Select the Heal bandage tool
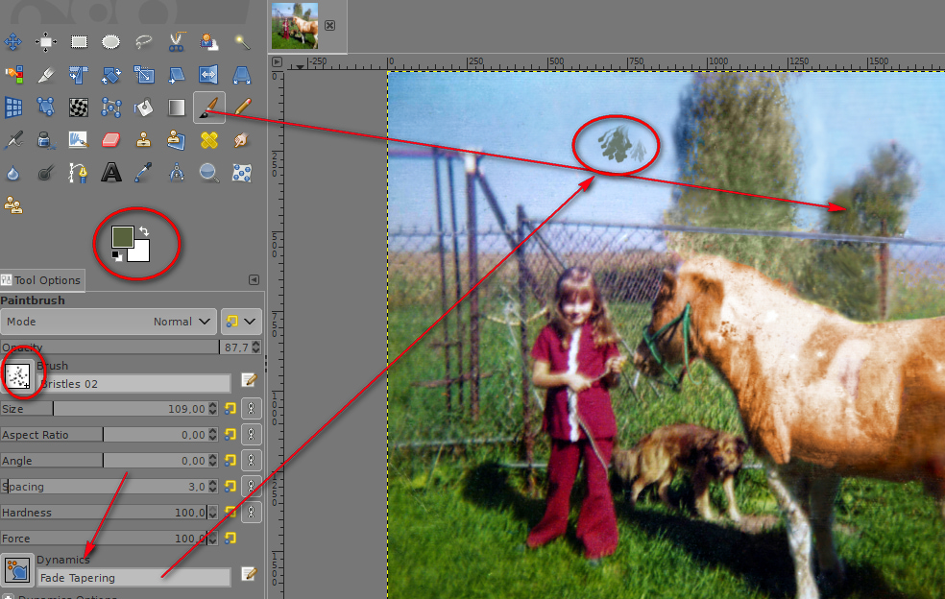 coord(208,140)
